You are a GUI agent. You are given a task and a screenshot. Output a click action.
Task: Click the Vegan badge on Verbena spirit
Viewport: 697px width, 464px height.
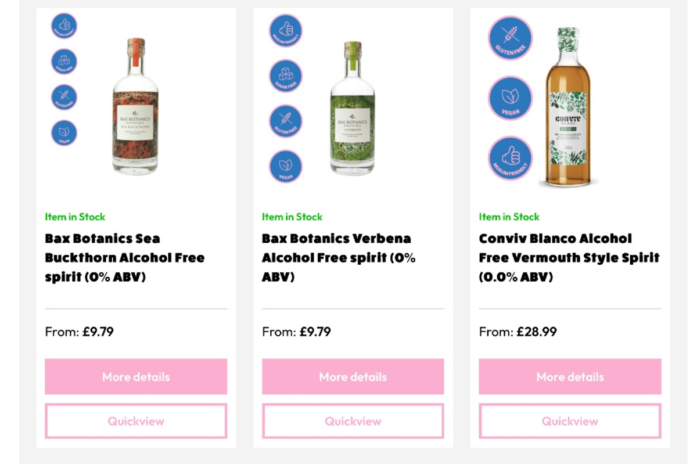point(284,166)
